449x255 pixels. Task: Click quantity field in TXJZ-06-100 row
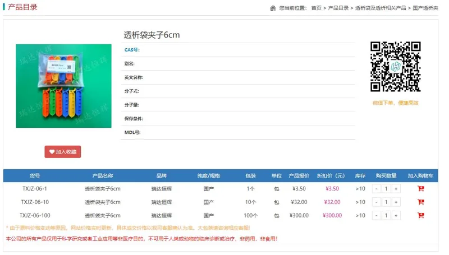(386, 216)
